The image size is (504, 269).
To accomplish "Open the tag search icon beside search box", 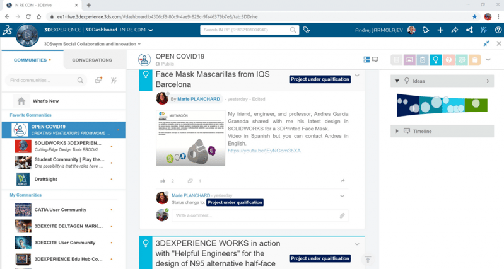I will click(x=307, y=30).
